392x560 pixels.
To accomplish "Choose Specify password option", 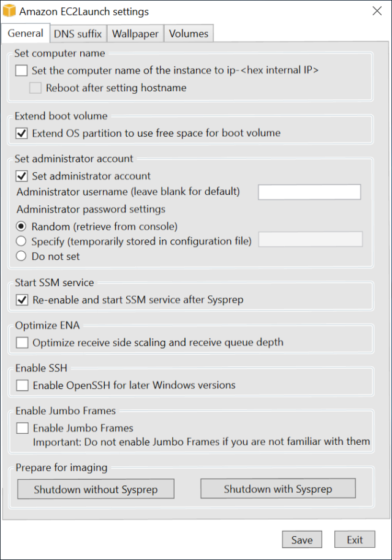I will tap(21, 241).
